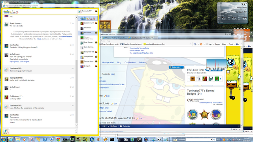
Task: Expand the My Tools menu arrow
Action: (109, 126)
